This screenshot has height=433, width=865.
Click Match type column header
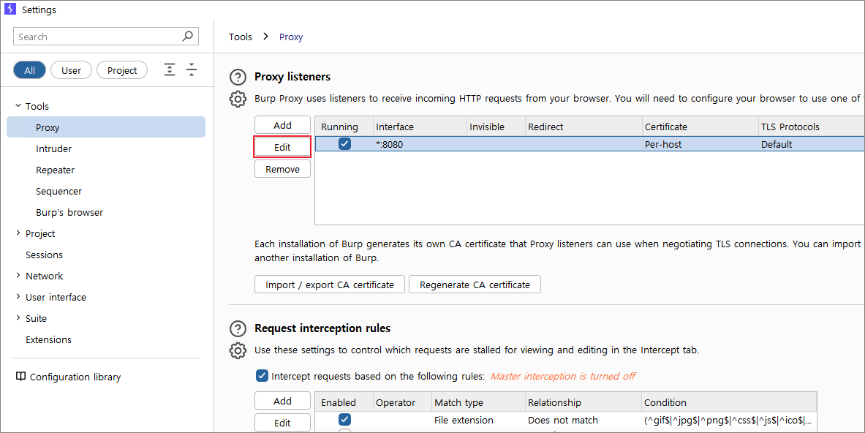click(477, 402)
